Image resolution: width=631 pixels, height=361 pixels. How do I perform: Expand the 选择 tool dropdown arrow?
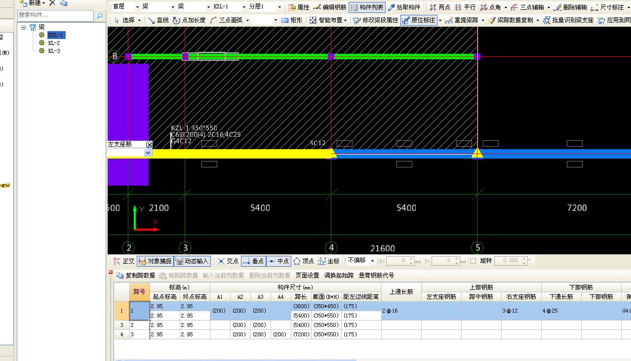139,21
